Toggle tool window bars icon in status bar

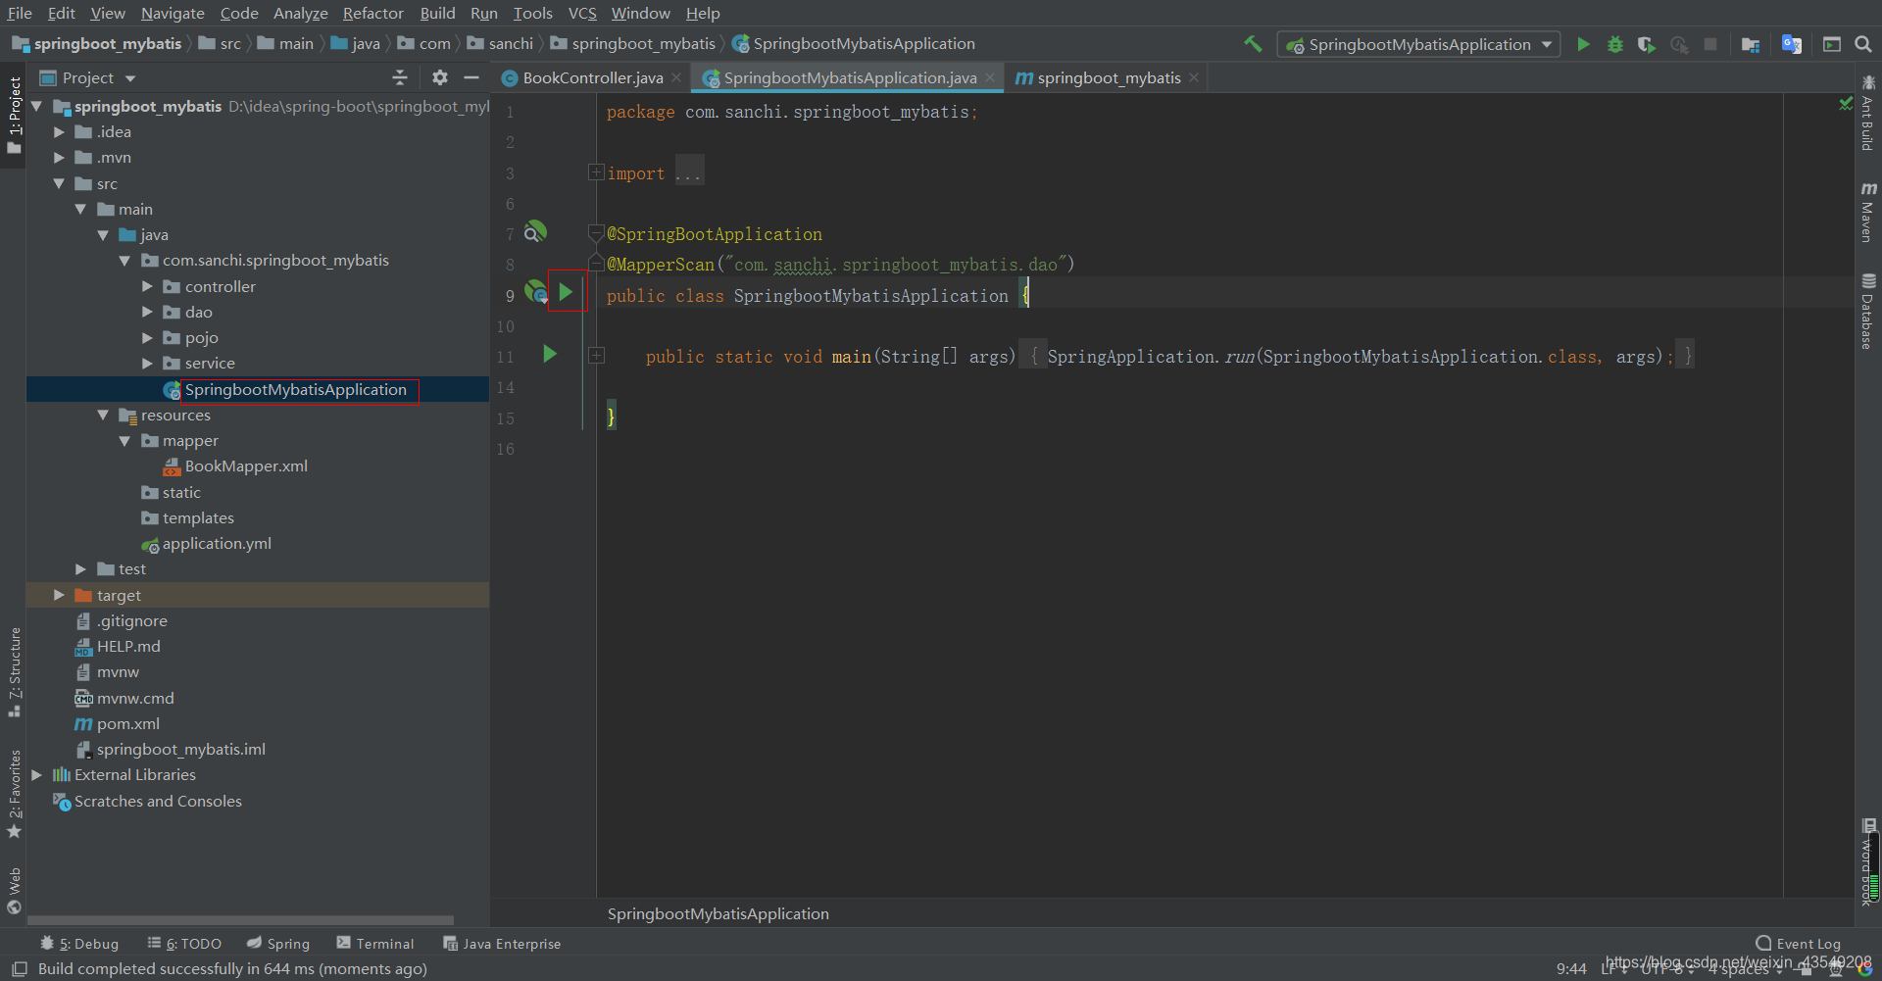pyautogui.click(x=19, y=968)
